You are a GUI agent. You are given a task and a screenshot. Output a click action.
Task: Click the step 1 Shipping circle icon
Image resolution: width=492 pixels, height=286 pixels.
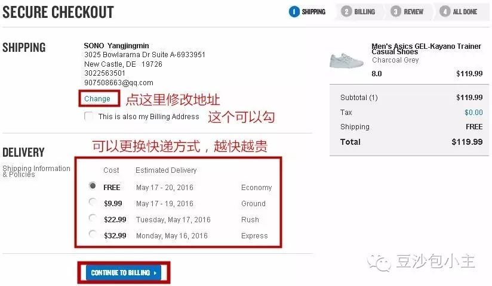click(294, 12)
